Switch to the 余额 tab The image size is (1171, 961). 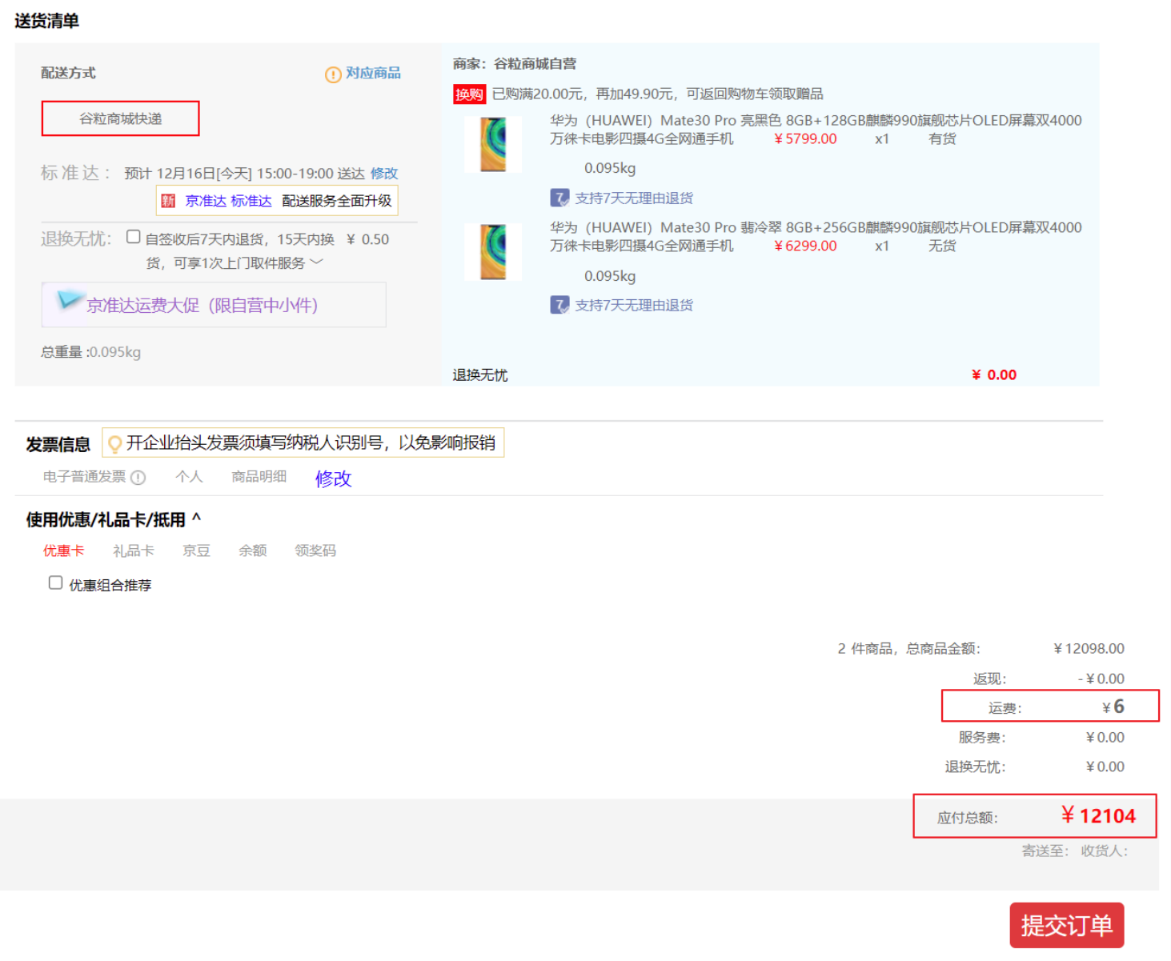click(253, 551)
